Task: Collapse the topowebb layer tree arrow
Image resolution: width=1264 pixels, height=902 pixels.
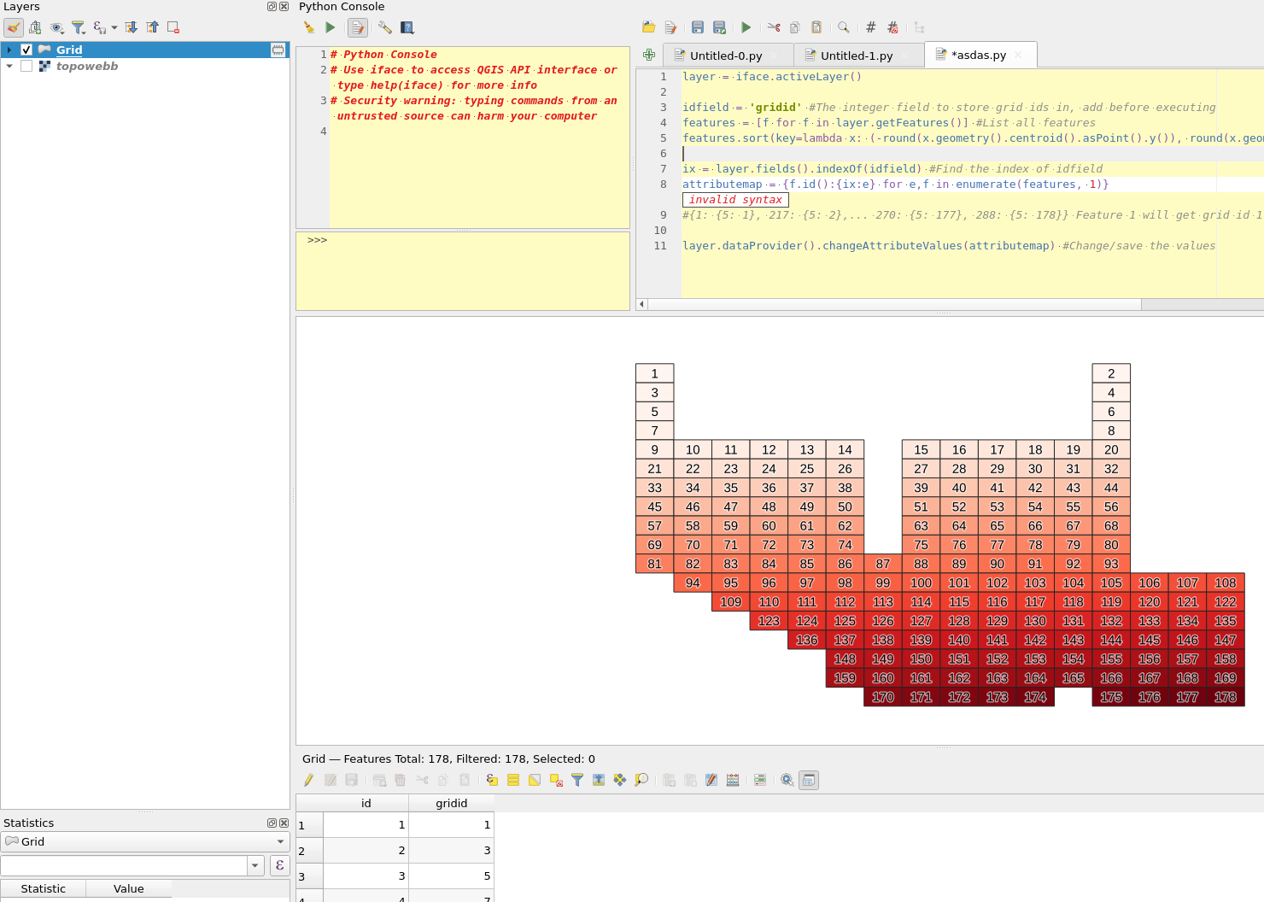Action: [9, 66]
